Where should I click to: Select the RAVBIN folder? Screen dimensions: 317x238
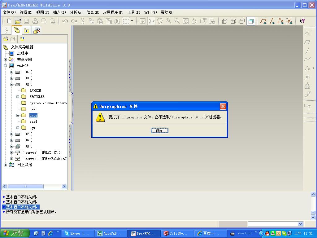pyautogui.click(x=35, y=90)
